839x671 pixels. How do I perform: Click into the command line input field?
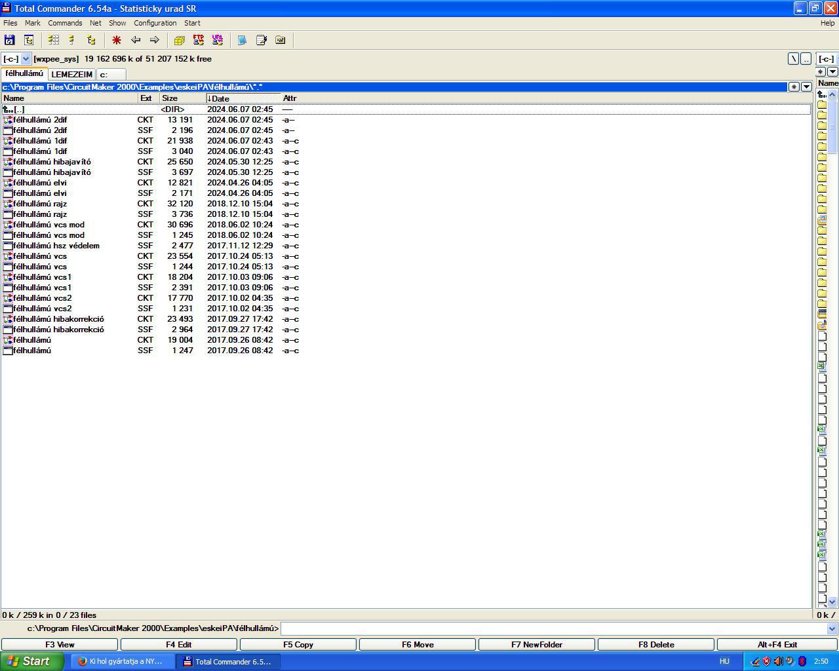554,629
